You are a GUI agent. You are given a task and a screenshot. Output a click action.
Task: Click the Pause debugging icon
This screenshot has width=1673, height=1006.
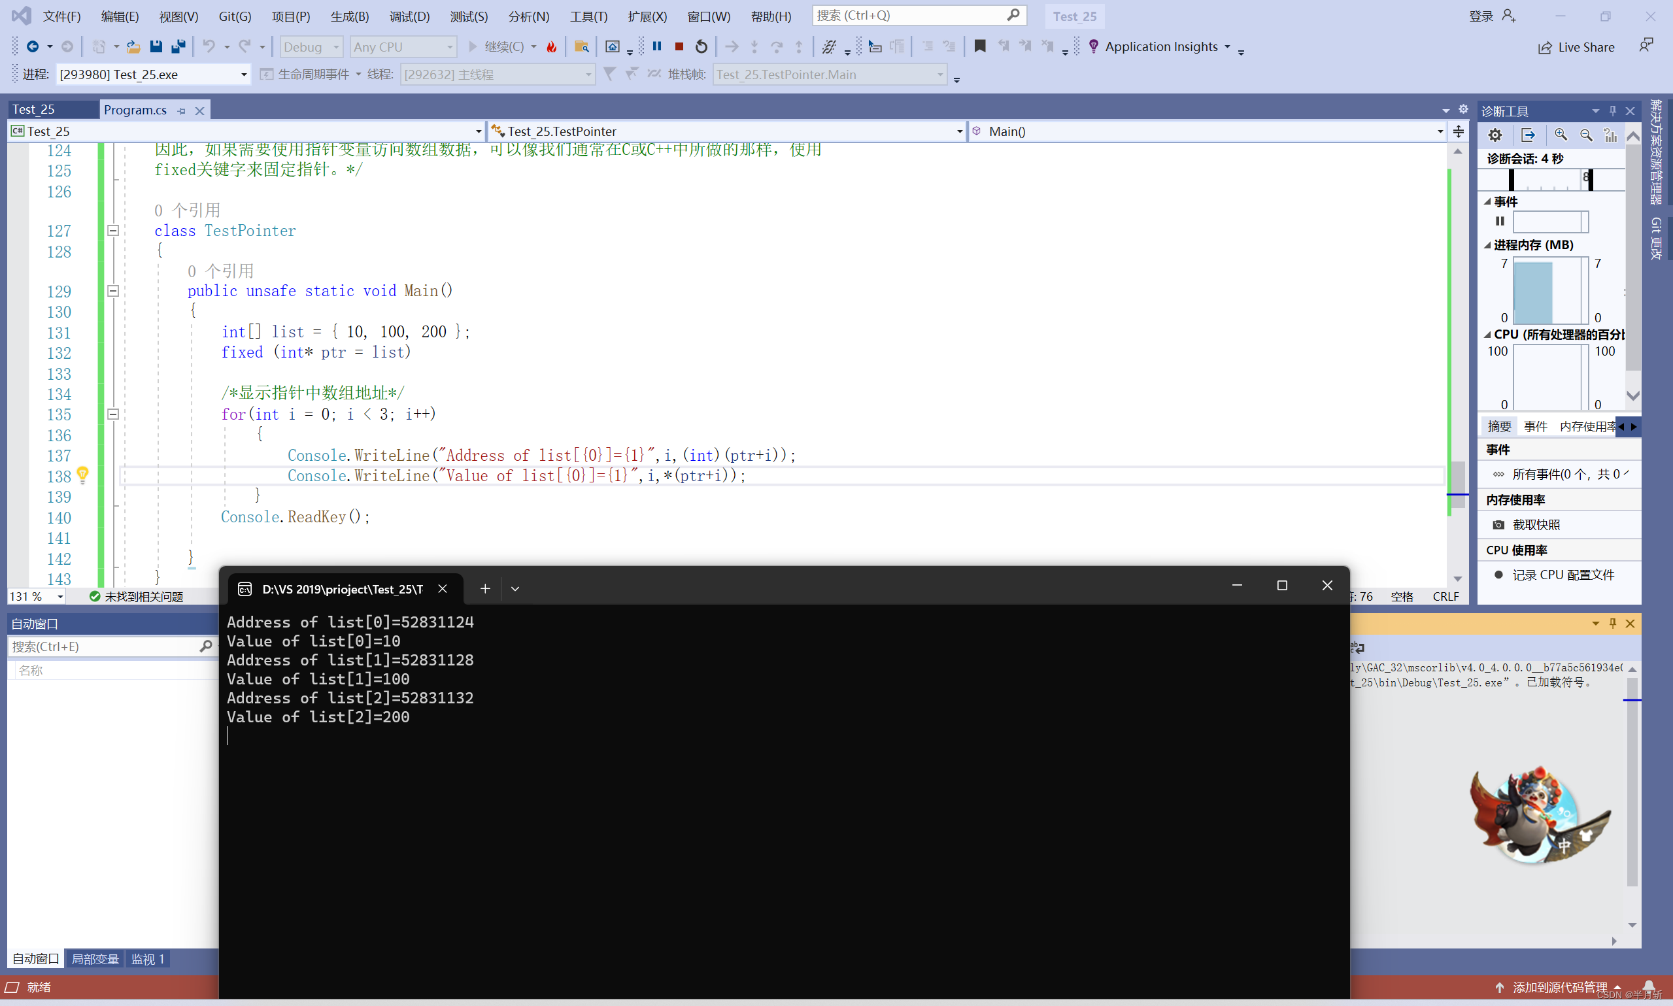coord(658,46)
